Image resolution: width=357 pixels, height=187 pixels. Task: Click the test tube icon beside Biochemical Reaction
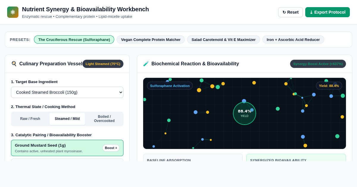[146, 64]
